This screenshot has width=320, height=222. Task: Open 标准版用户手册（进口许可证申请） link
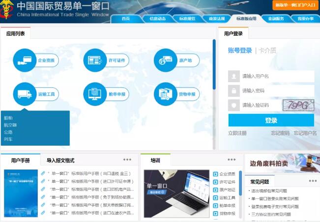[x=91, y=181]
